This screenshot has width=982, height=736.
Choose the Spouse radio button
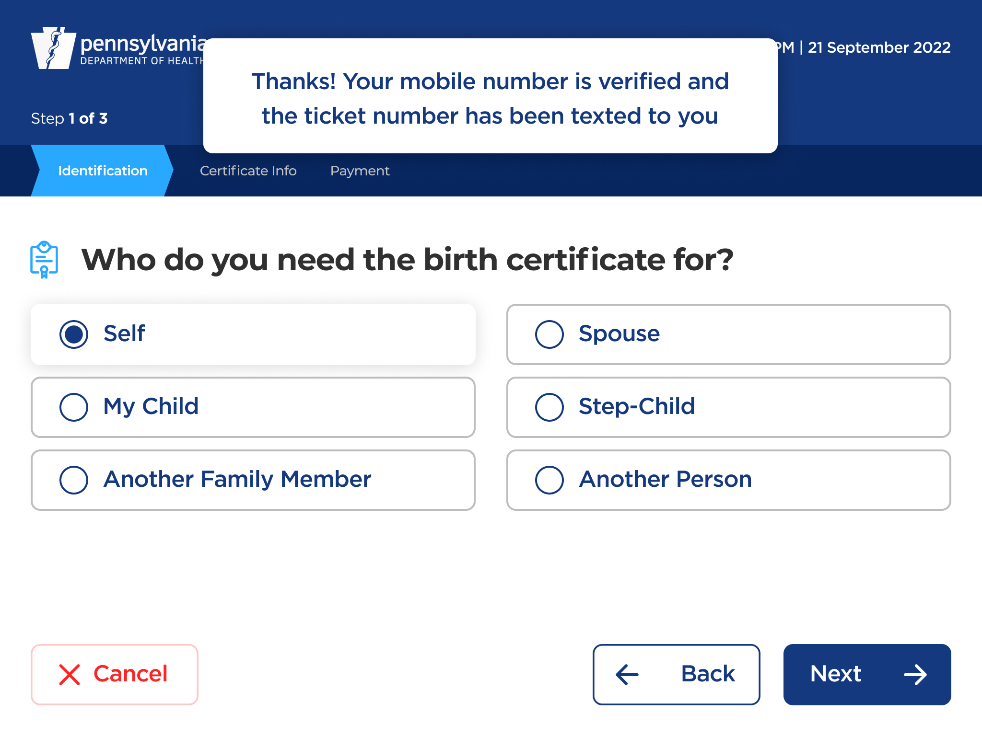tap(549, 334)
